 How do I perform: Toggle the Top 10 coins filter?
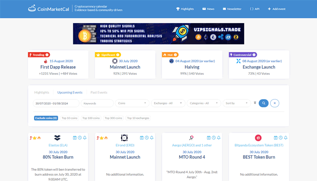point(70,118)
